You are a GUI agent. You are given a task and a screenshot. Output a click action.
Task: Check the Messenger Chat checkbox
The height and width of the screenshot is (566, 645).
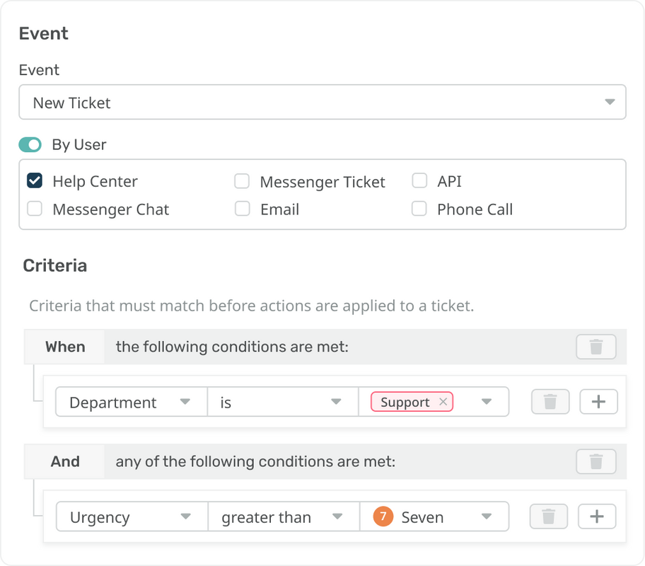35,209
